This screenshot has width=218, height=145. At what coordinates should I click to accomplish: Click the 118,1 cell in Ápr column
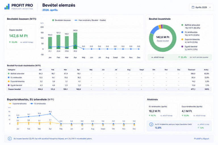pos(79,74)
